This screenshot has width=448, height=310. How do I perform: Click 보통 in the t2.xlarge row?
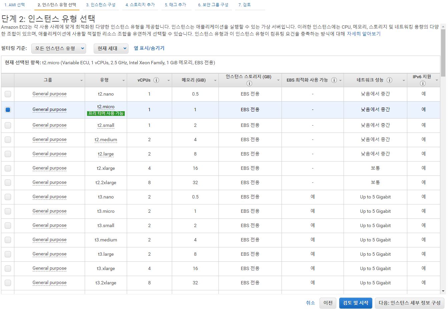(x=375, y=168)
